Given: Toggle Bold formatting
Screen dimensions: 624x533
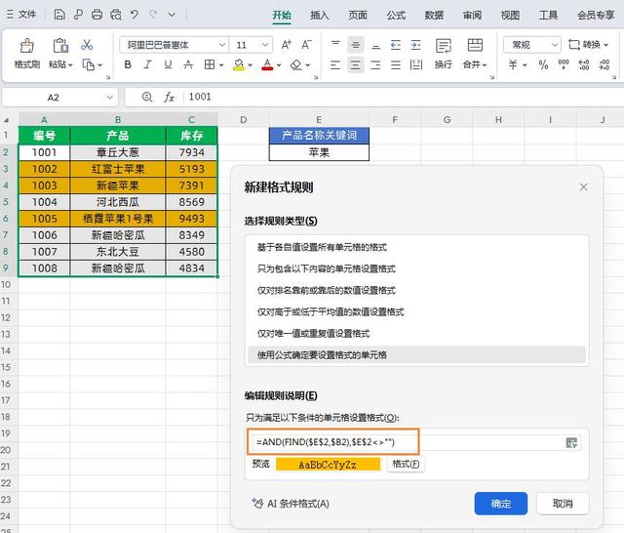Looking at the screenshot, I should (128, 64).
